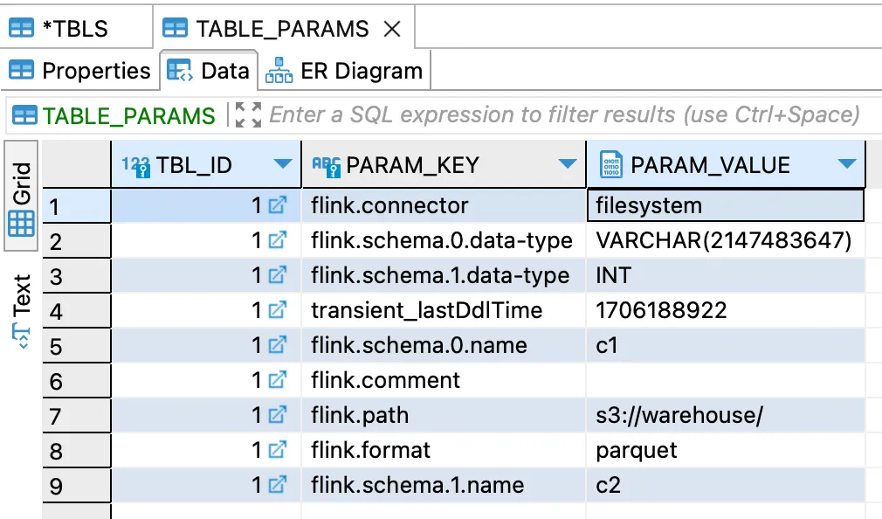Open the PARAM_KEY column filter dropdown
This screenshot has width=882, height=519.
(568, 164)
